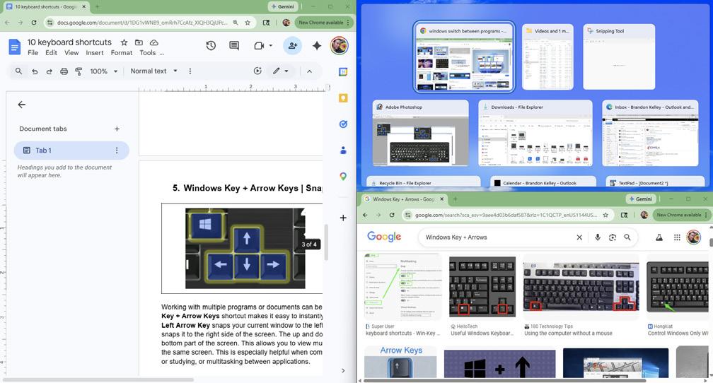This screenshot has height=383, width=713.
Task: Star the 10 keyboard shortcuts document
Action: (124, 42)
